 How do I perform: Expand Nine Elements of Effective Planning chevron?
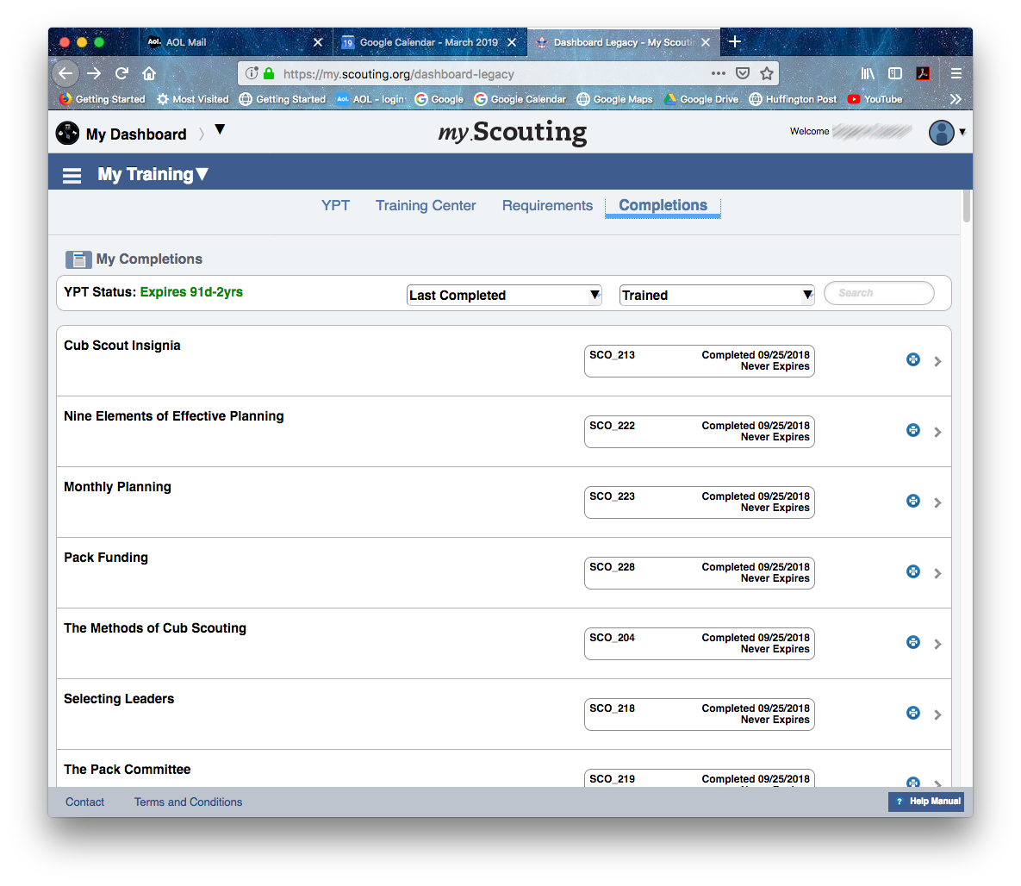click(937, 432)
